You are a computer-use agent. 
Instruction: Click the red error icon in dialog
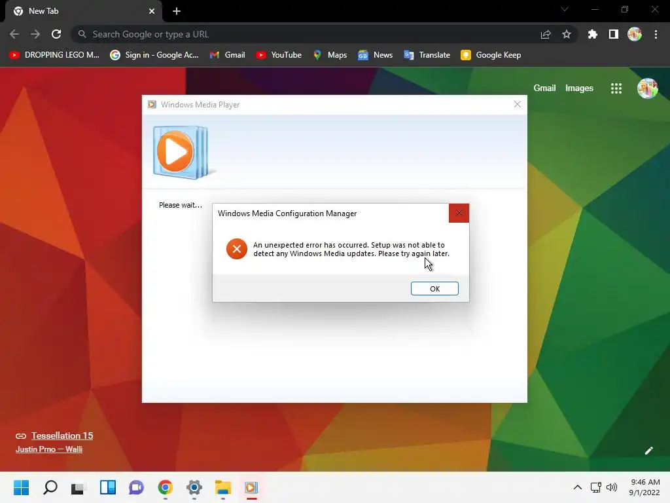237,249
